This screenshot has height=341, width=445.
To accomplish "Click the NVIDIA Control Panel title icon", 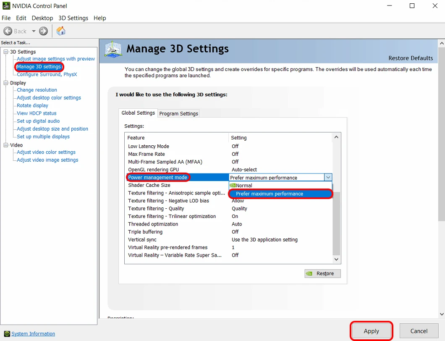I will coord(6,6).
